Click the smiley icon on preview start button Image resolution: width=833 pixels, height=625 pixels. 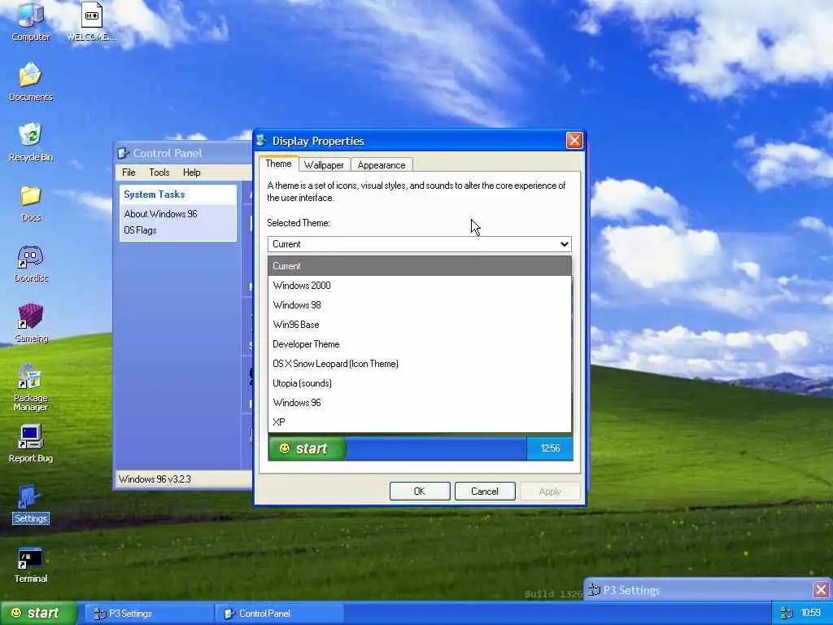tap(285, 448)
